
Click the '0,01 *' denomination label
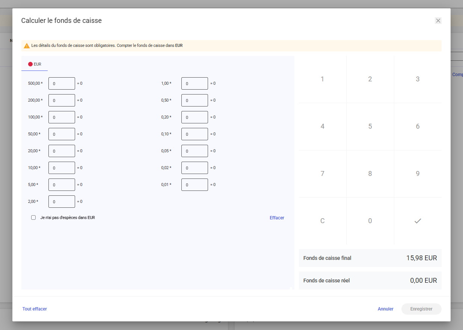pyautogui.click(x=166, y=184)
